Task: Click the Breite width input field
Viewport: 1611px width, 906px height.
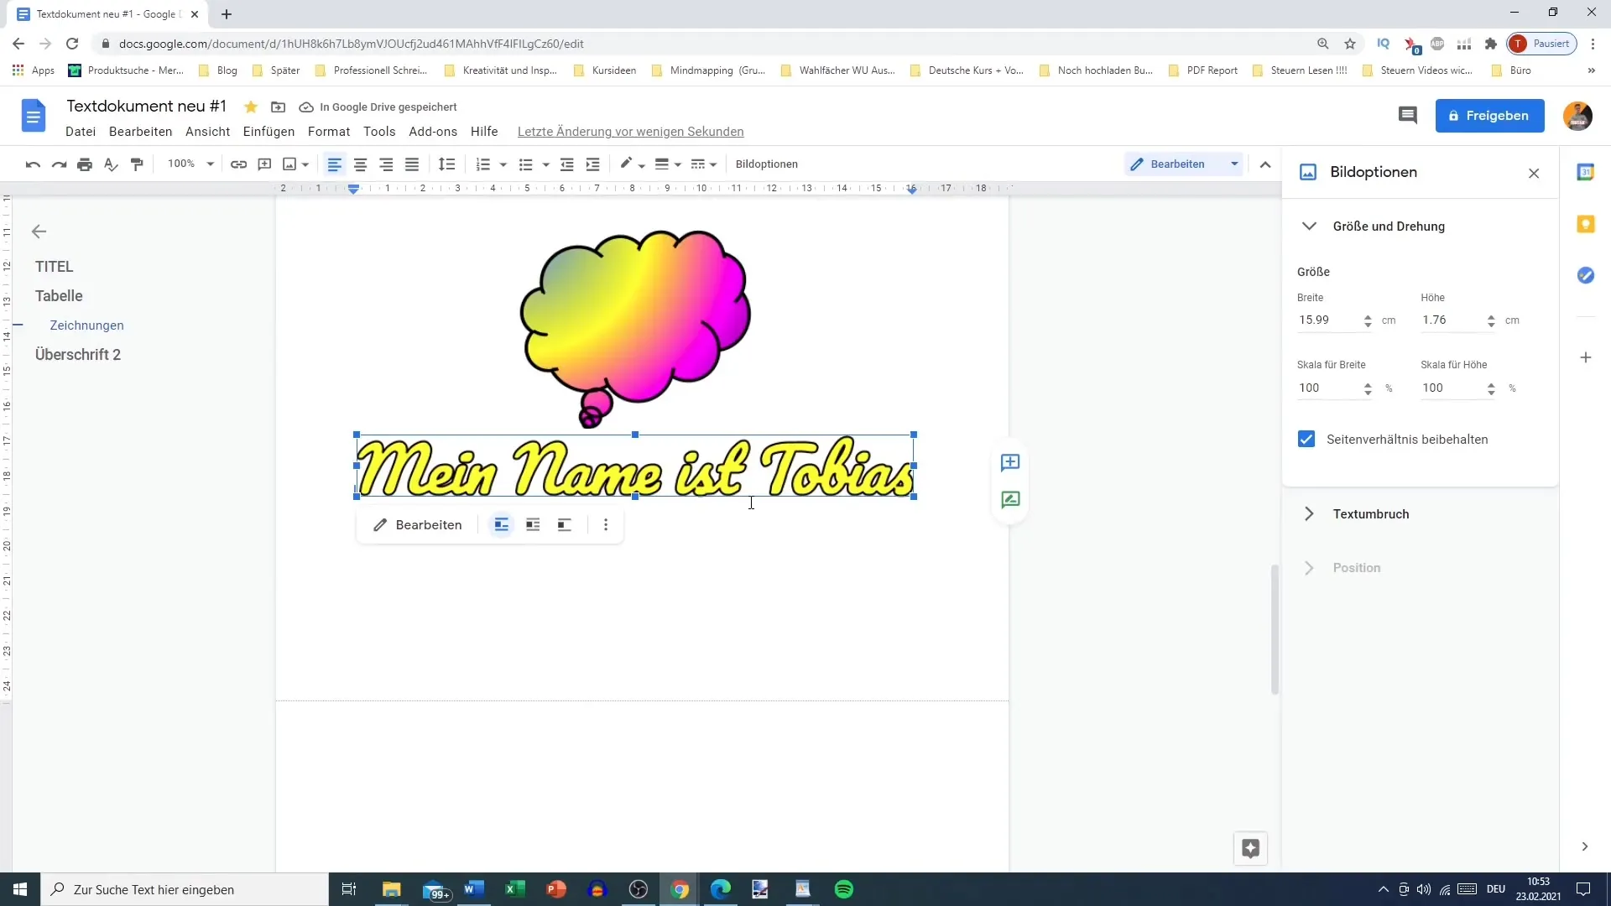Action: [x=1327, y=320]
